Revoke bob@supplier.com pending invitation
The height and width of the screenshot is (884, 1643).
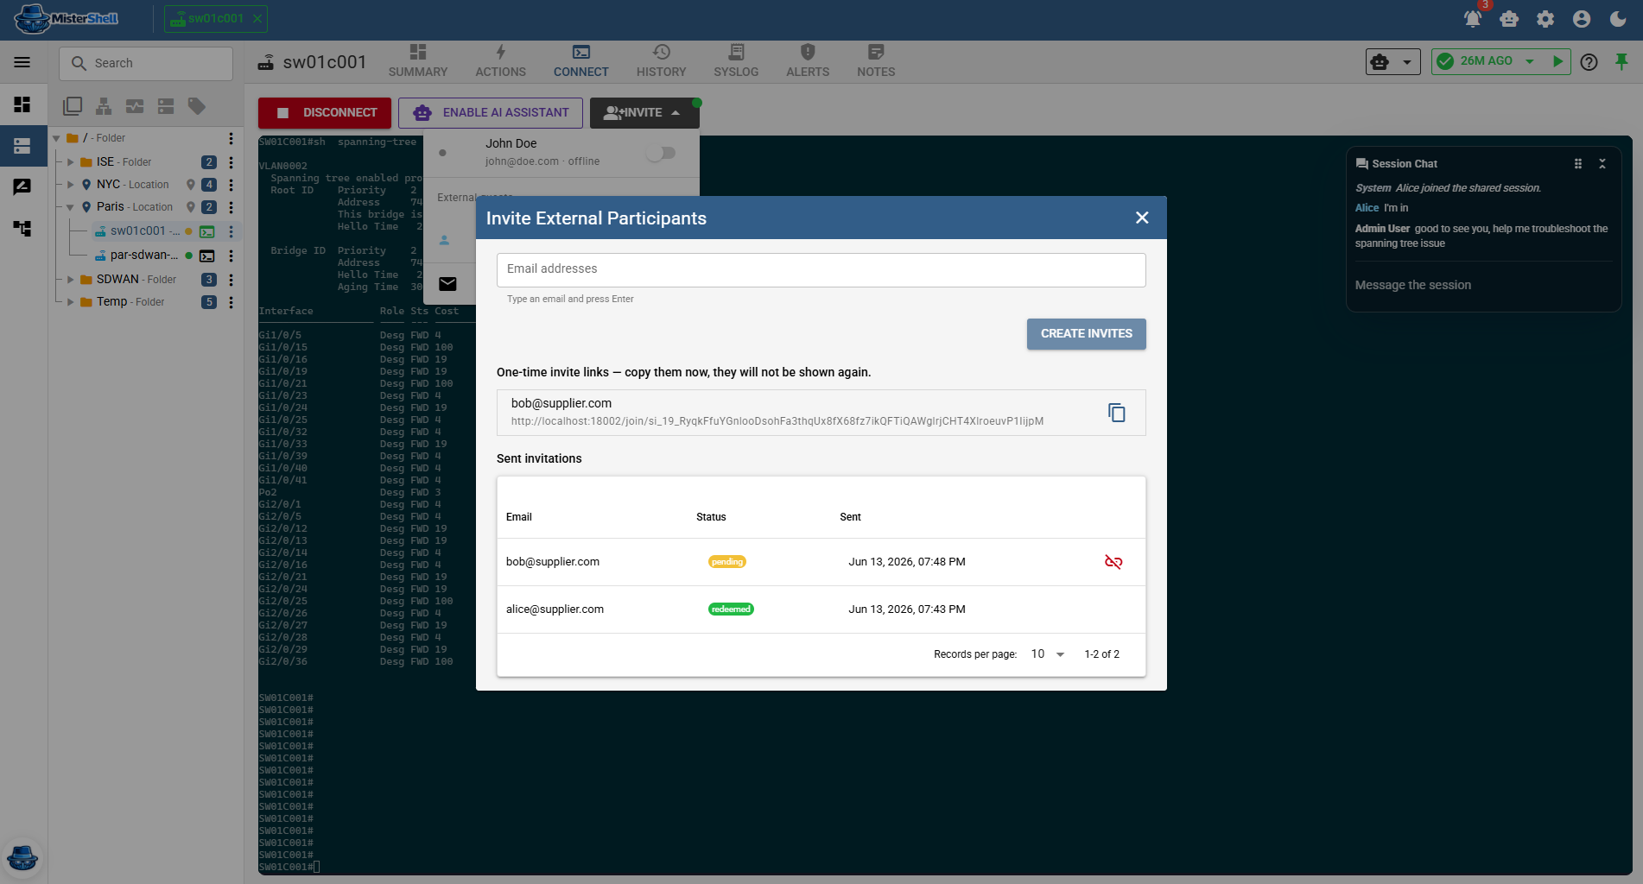pos(1113,562)
